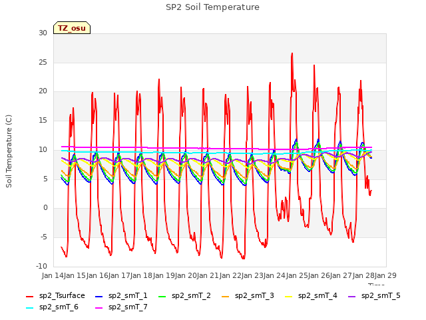Click the -5 y-axis tick label
Image resolution: width=426 pixels, height=320 pixels.
coord(44,237)
